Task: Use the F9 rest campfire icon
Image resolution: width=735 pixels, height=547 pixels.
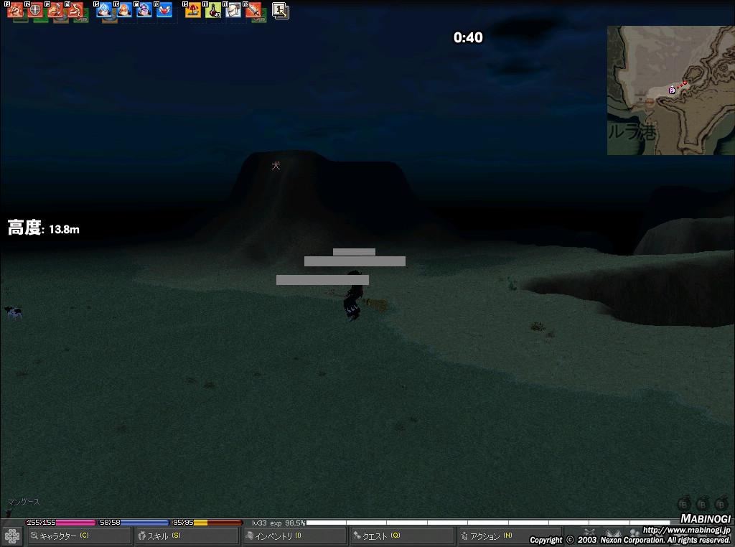Action: pos(193,11)
